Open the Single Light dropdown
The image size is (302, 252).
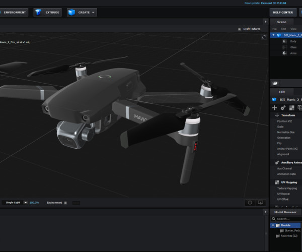tap(26, 203)
